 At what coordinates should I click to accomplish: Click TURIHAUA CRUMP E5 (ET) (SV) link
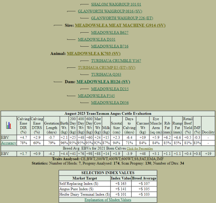(x=107, y=67)
